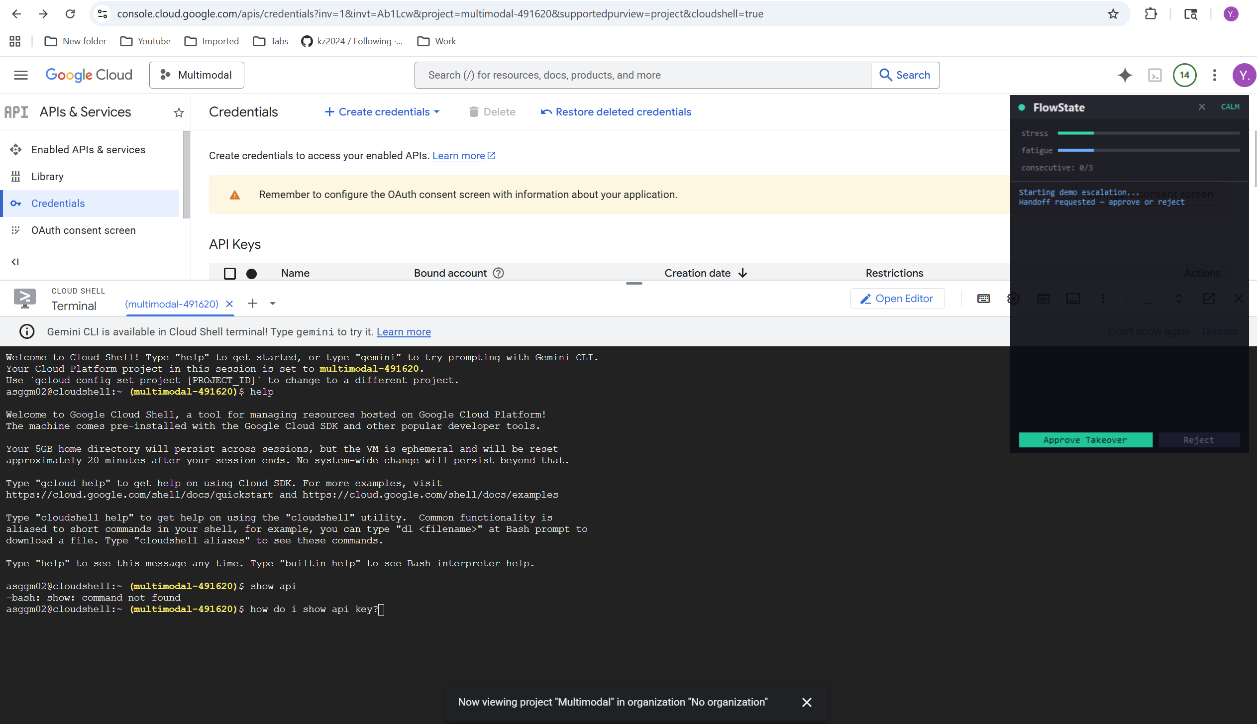Activate Cloud Shell terminal icon in header
Image resolution: width=1257 pixels, height=724 pixels.
1154,75
